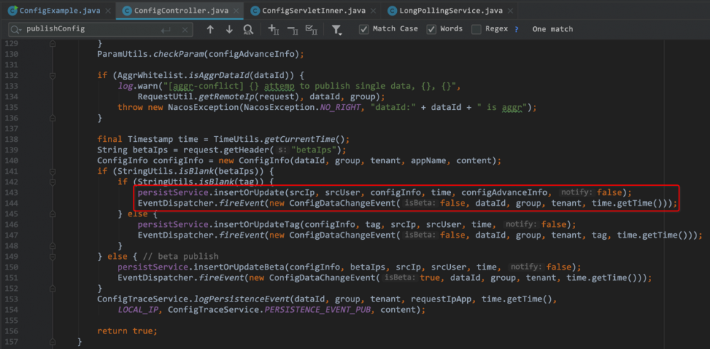Click line number 156 in gutter
This screenshot has height=349, width=710.
(11, 331)
